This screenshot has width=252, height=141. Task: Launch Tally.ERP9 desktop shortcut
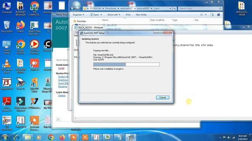coord(20,122)
